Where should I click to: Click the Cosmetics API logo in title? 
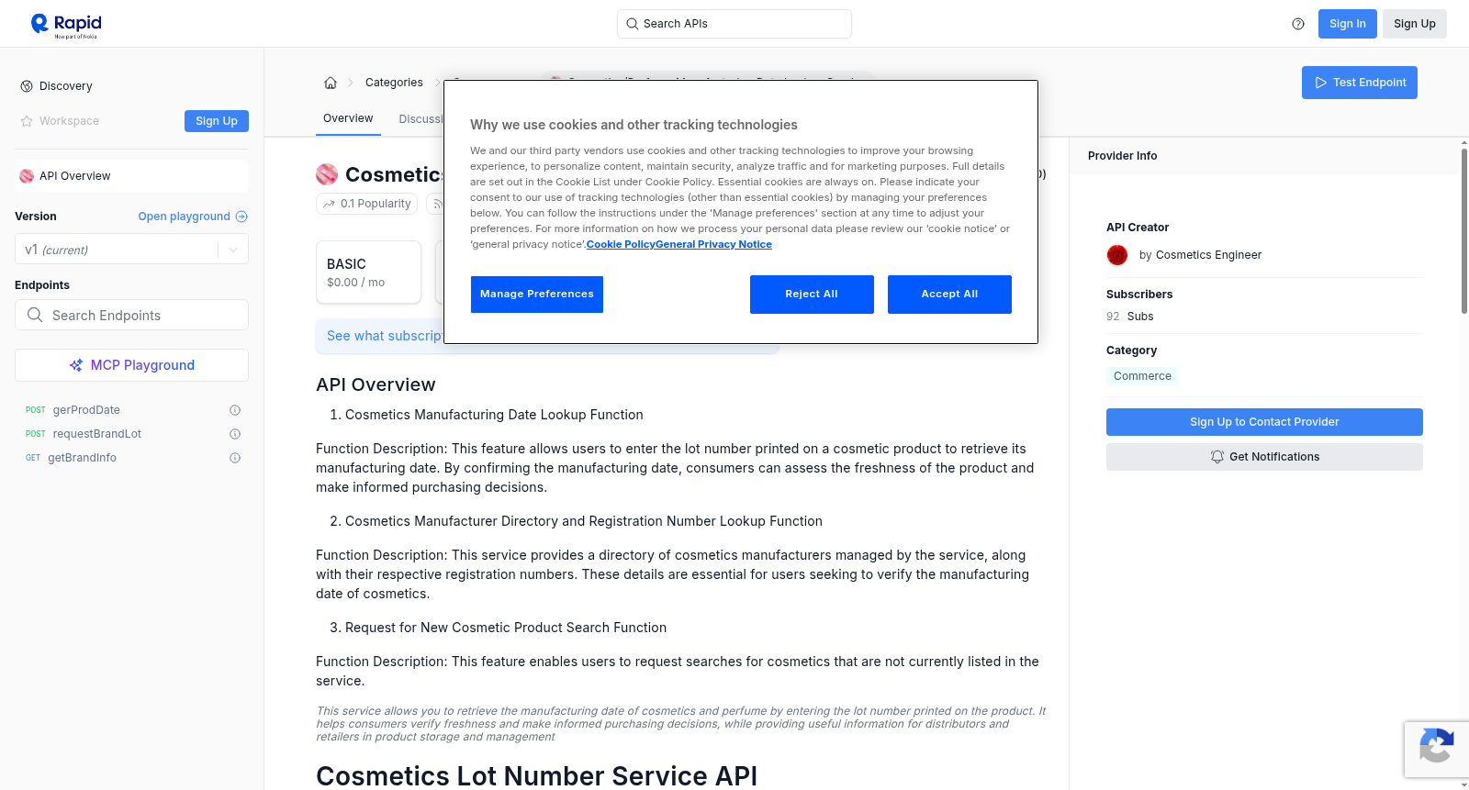327,174
